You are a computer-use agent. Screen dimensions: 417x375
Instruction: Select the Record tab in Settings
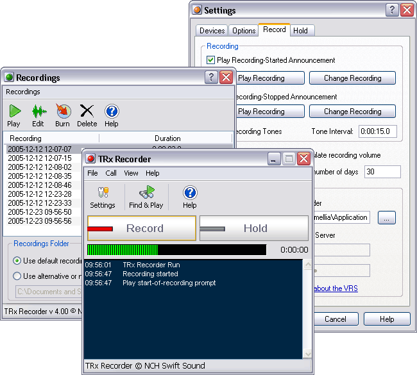pos(274,29)
